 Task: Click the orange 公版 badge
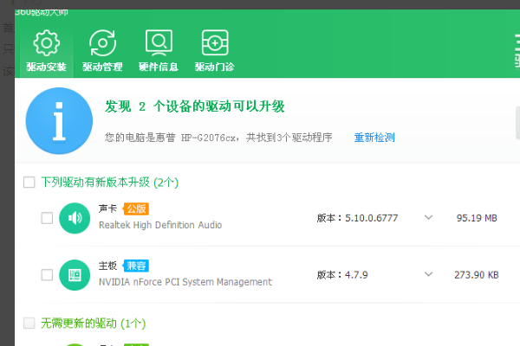(x=136, y=208)
